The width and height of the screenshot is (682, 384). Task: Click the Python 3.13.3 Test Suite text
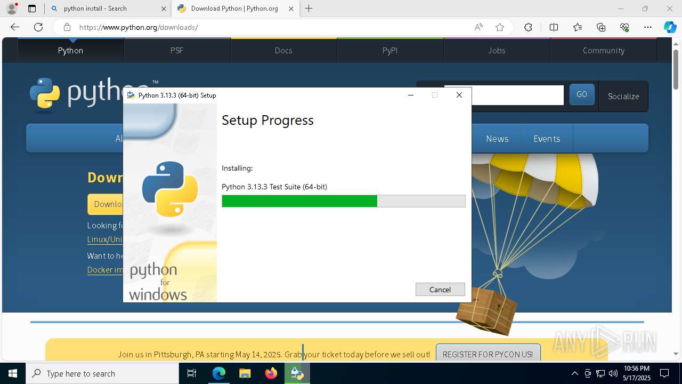tap(274, 187)
